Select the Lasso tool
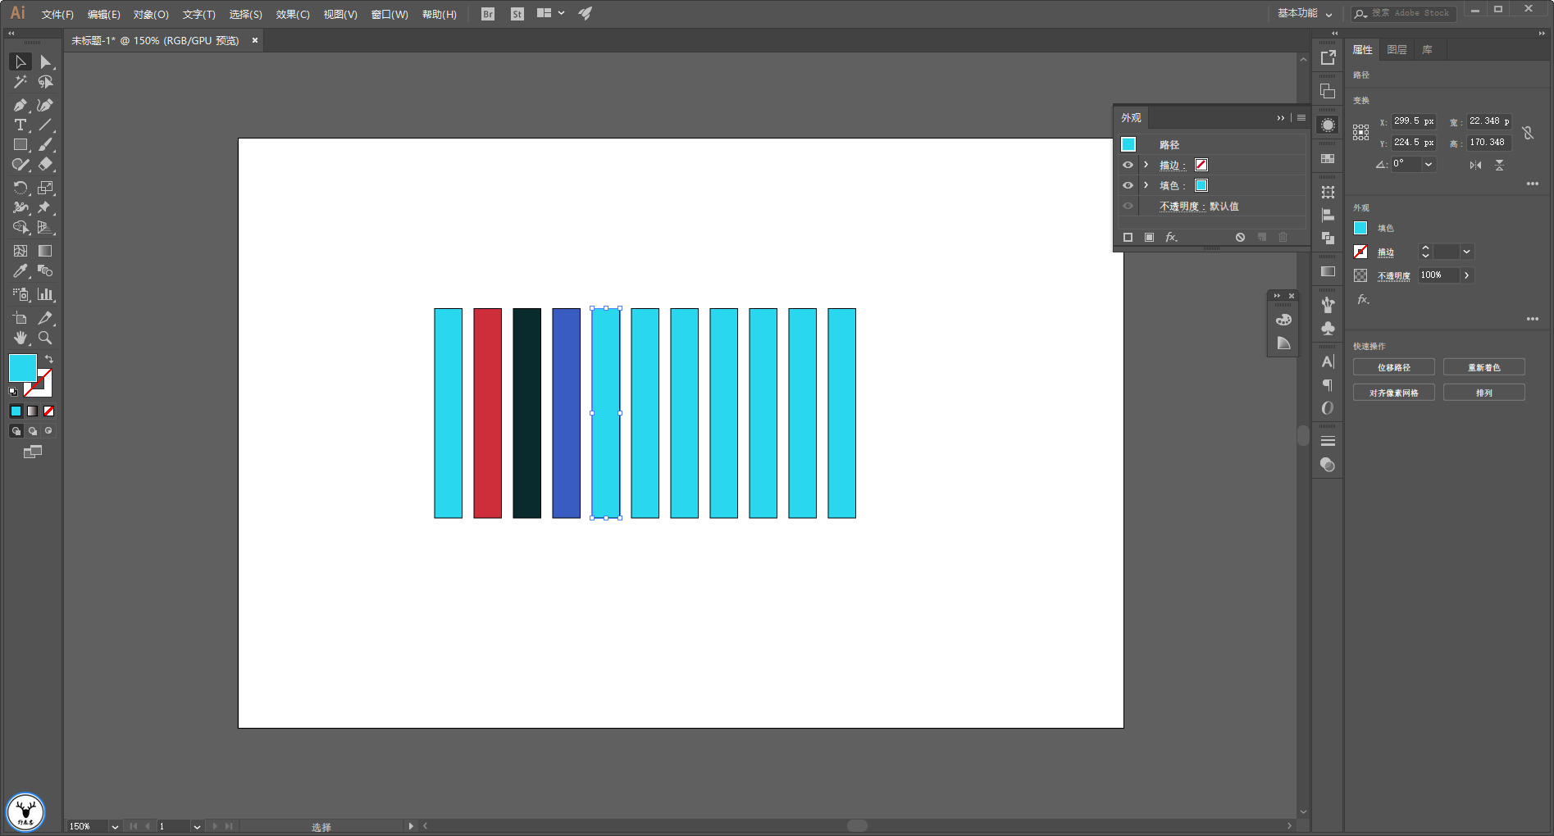Image resolution: width=1554 pixels, height=836 pixels. pyautogui.click(x=45, y=82)
